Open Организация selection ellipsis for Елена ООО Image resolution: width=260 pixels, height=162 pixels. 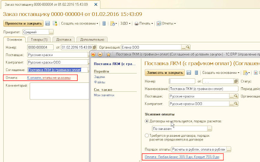tap(183, 47)
